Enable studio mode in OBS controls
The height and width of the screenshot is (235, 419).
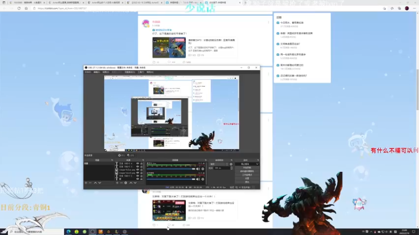tap(247, 175)
